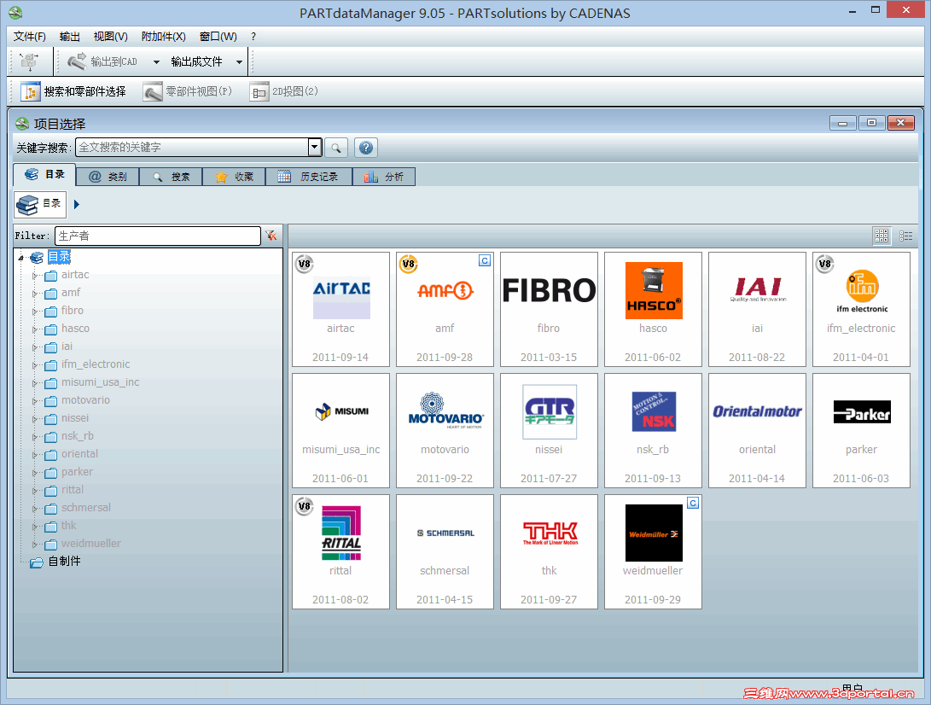Switch to 2D投图(2) view
Screen dimensions: 931x705
[x=284, y=91]
